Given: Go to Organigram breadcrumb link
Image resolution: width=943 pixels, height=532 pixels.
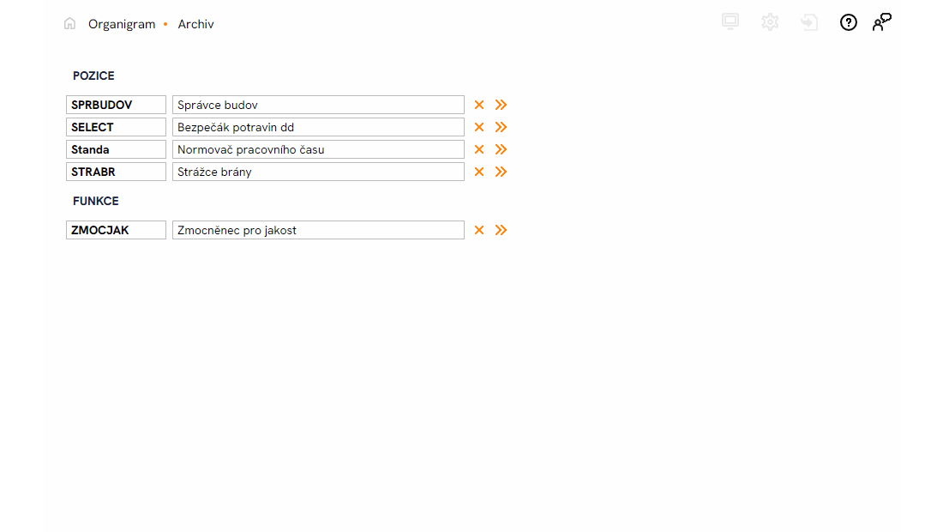Looking at the screenshot, I should (122, 24).
